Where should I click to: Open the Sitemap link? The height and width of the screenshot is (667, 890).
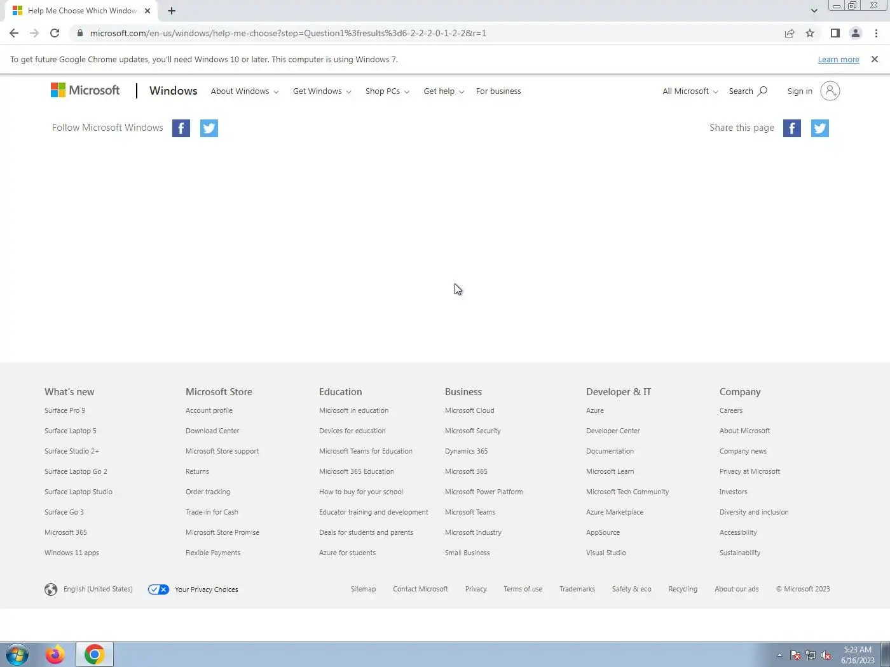[363, 589]
